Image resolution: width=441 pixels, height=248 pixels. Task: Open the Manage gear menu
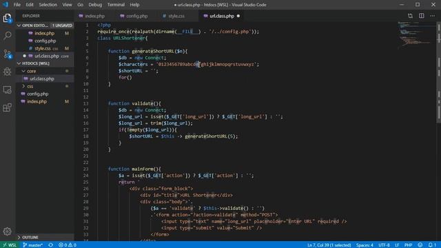[x=8, y=231]
